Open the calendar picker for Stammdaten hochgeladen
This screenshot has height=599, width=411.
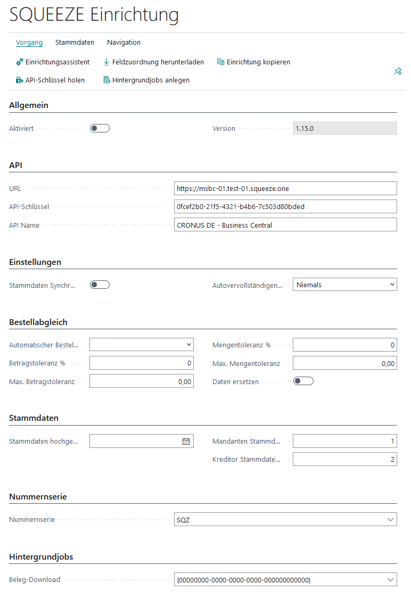[x=186, y=441]
